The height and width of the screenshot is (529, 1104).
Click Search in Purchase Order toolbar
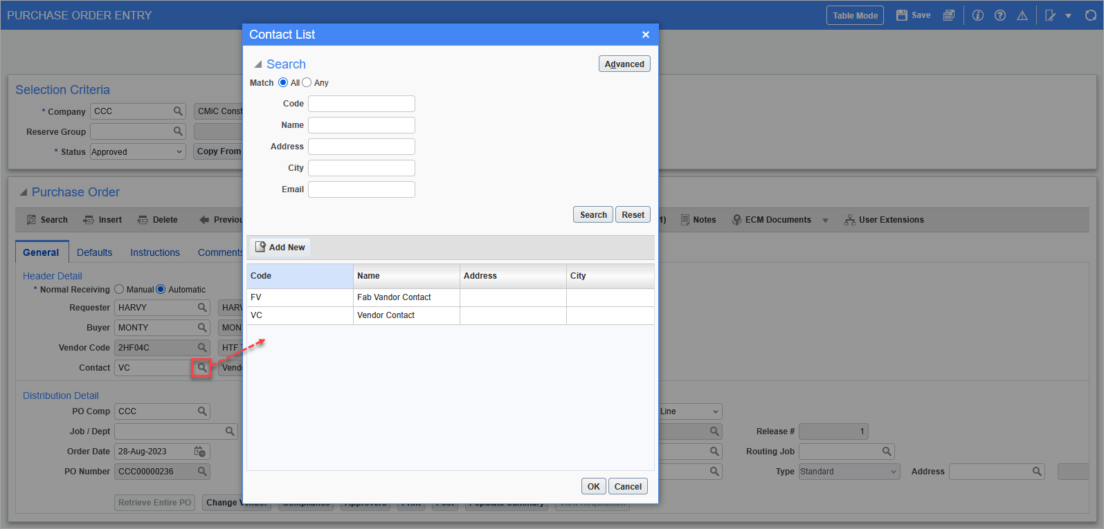47,220
